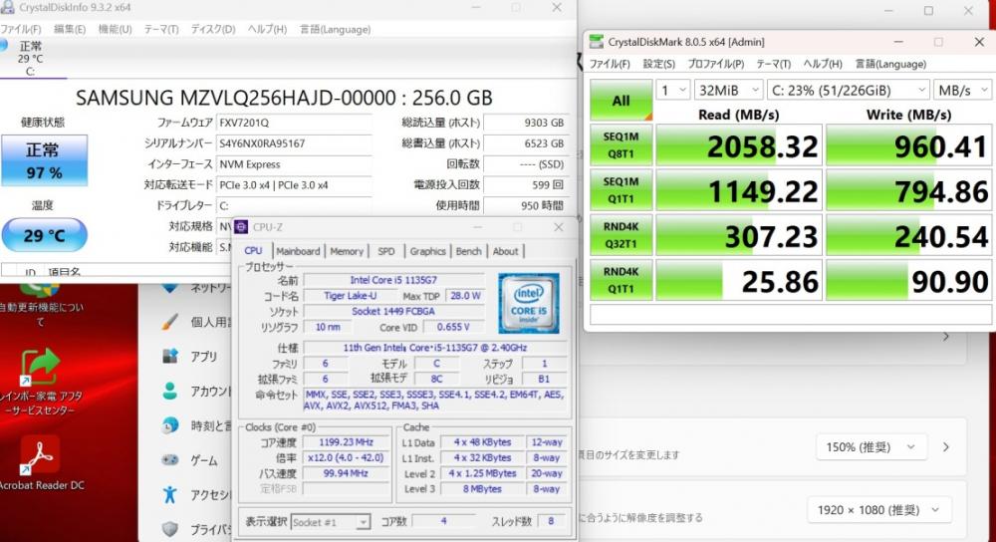Screen dimensions: 996x542
Task: Open ファイル(F) menu in CrystalDiskInfo
Action: 20,29
